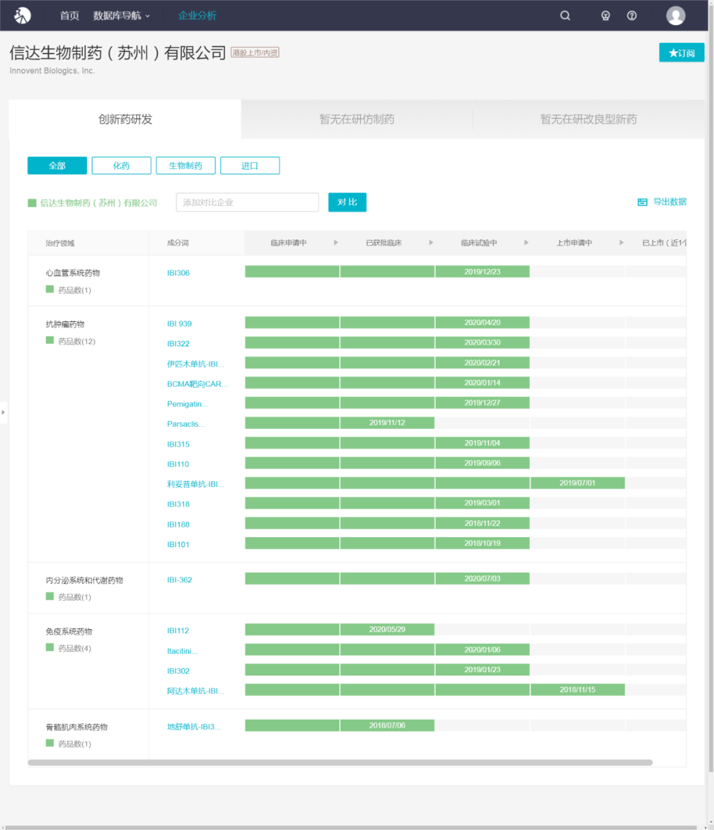Select the 化药 filter button

[122, 166]
